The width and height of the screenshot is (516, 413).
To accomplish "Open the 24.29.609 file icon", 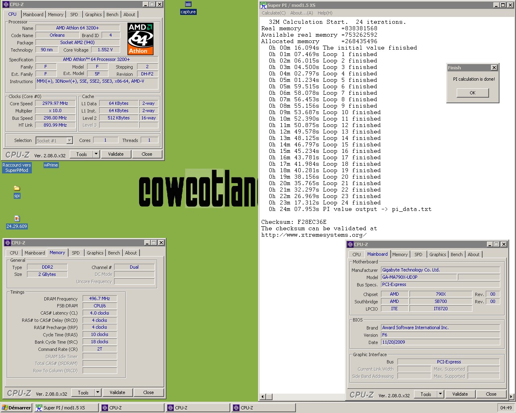I will click(x=17, y=222).
